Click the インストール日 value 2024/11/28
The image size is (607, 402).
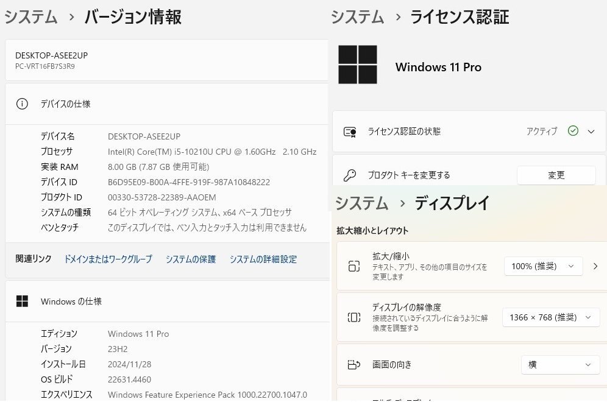tap(129, 364)
